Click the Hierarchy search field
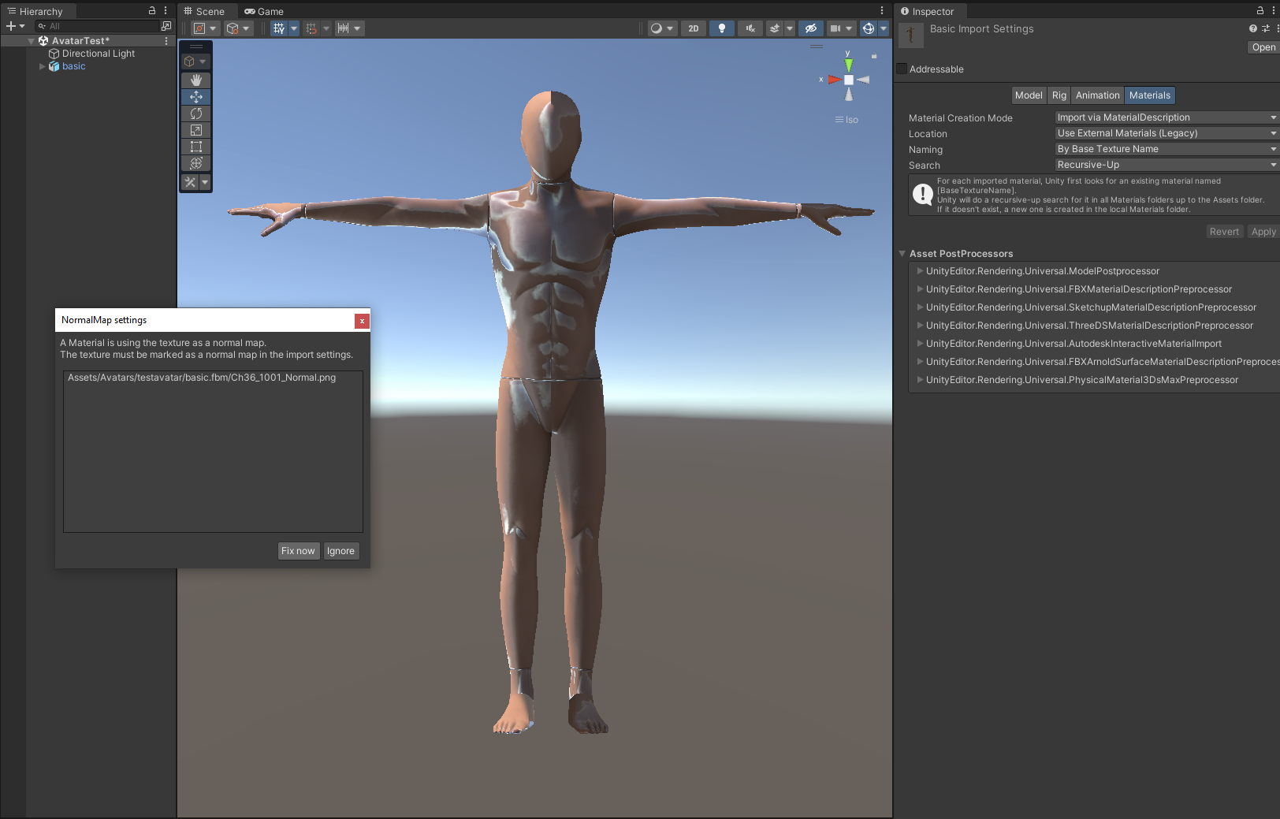 point(99,26)
